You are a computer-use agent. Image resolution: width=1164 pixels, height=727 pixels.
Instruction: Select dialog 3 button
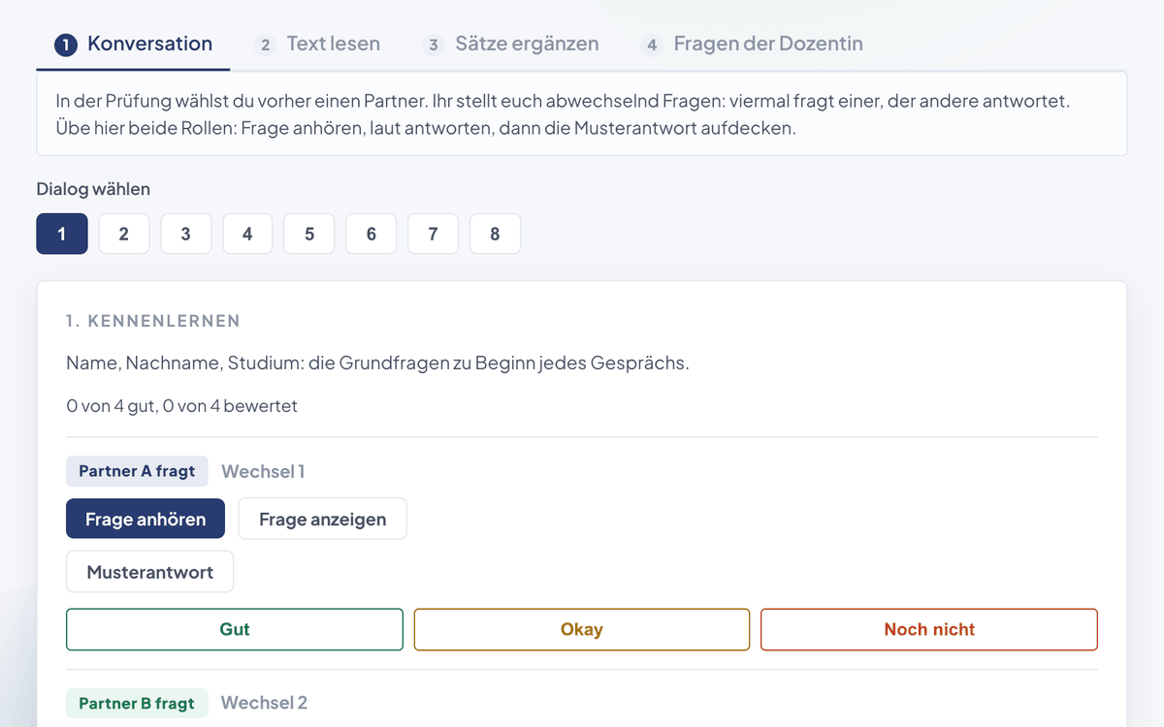(186, 234)
